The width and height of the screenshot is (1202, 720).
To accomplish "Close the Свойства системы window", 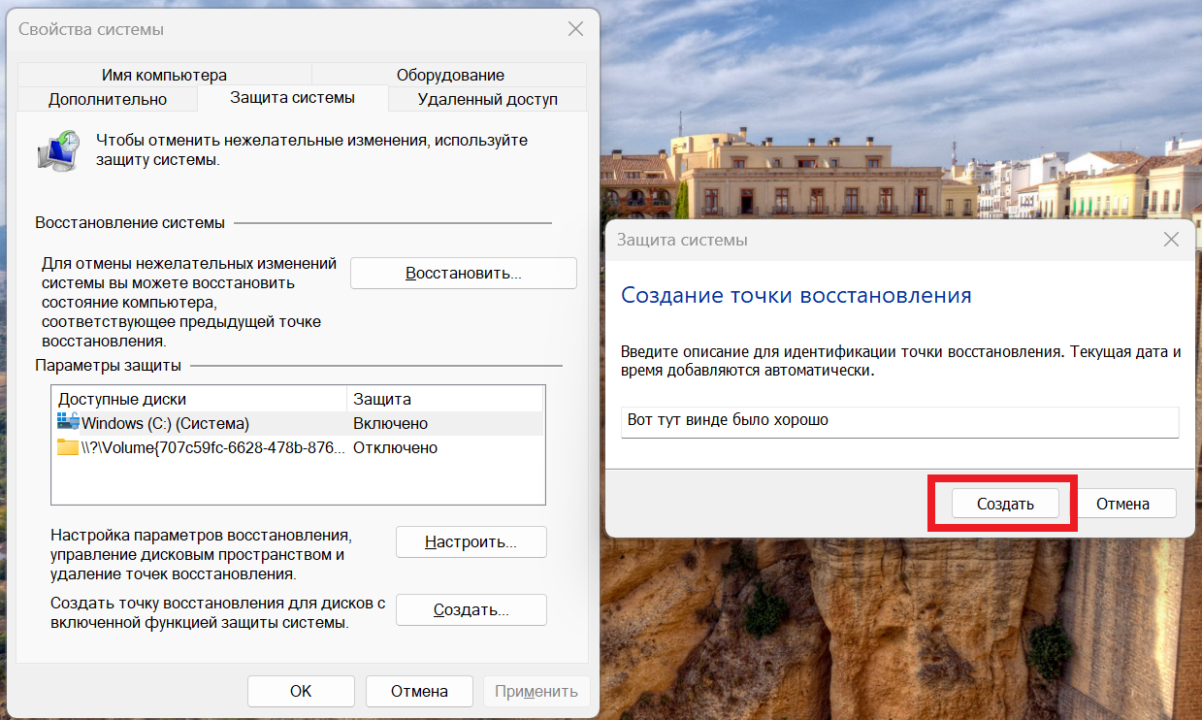I will [576, 29].
